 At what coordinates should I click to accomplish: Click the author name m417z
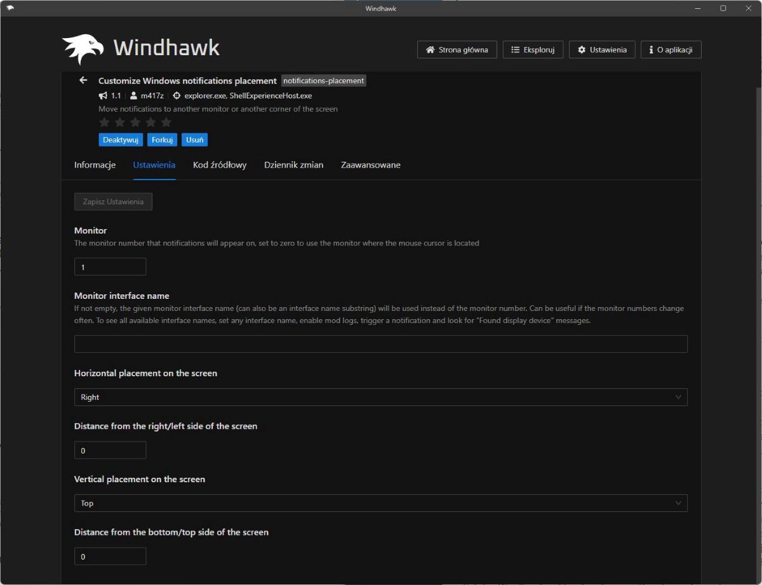(x=152, y=96)
